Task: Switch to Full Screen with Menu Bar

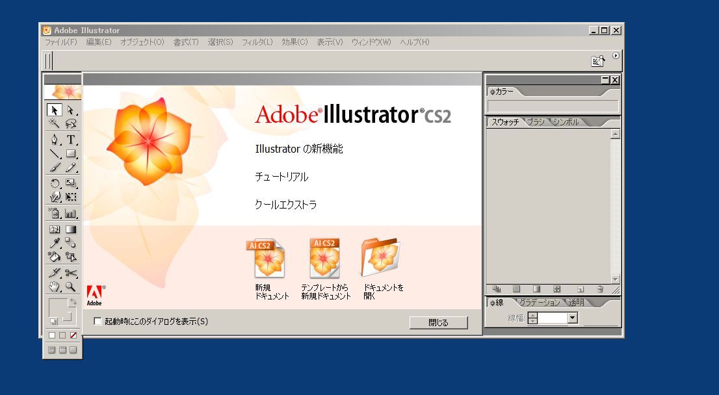Action: point(62,350)
